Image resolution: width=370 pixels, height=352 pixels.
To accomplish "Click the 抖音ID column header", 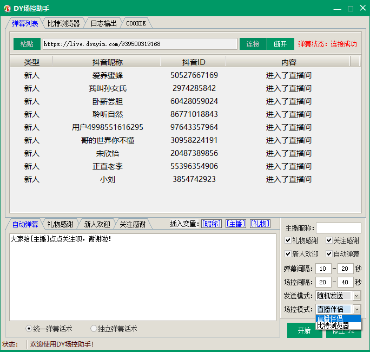I will coord(194,62).
